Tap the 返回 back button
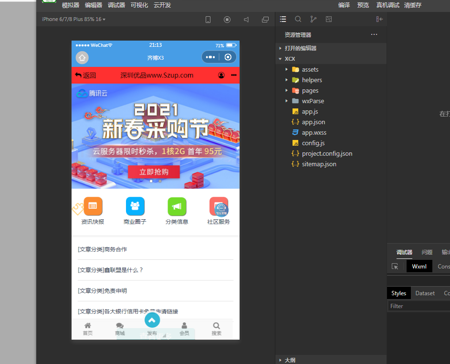This screenshot has height=364, width=450. (x=85, y=75)
